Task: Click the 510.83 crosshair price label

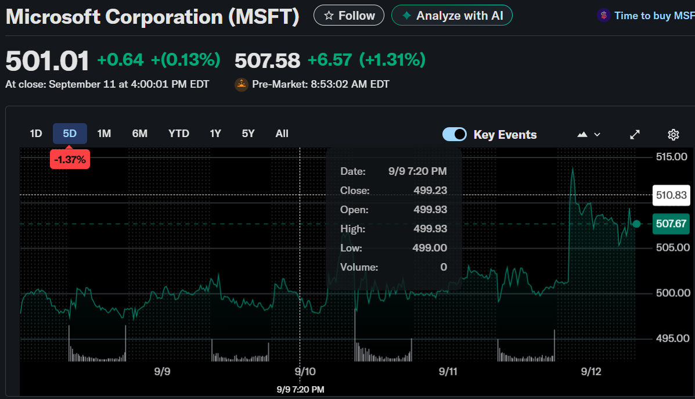Action: pos(671,195)
